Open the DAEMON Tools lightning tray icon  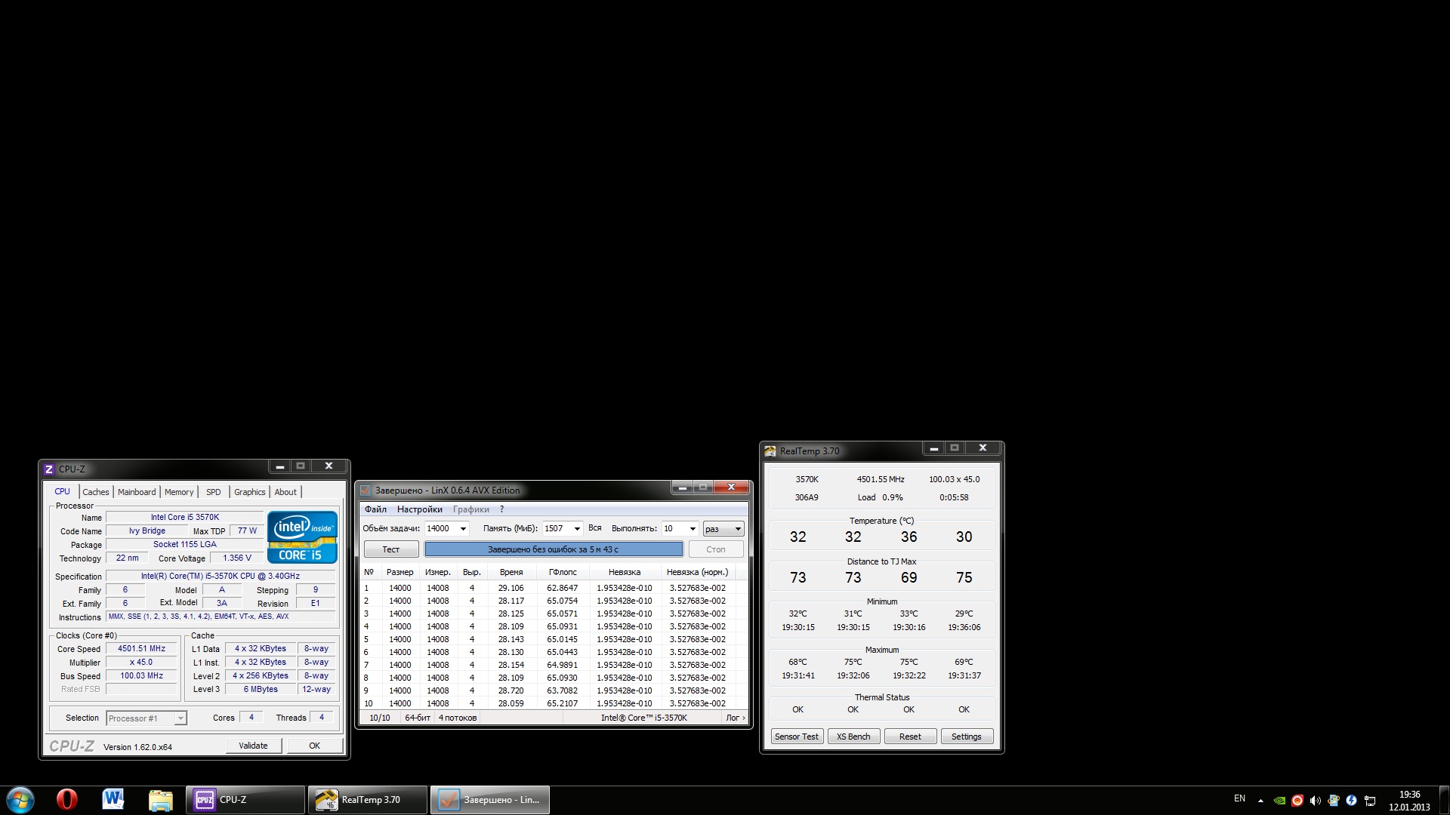1352,801
